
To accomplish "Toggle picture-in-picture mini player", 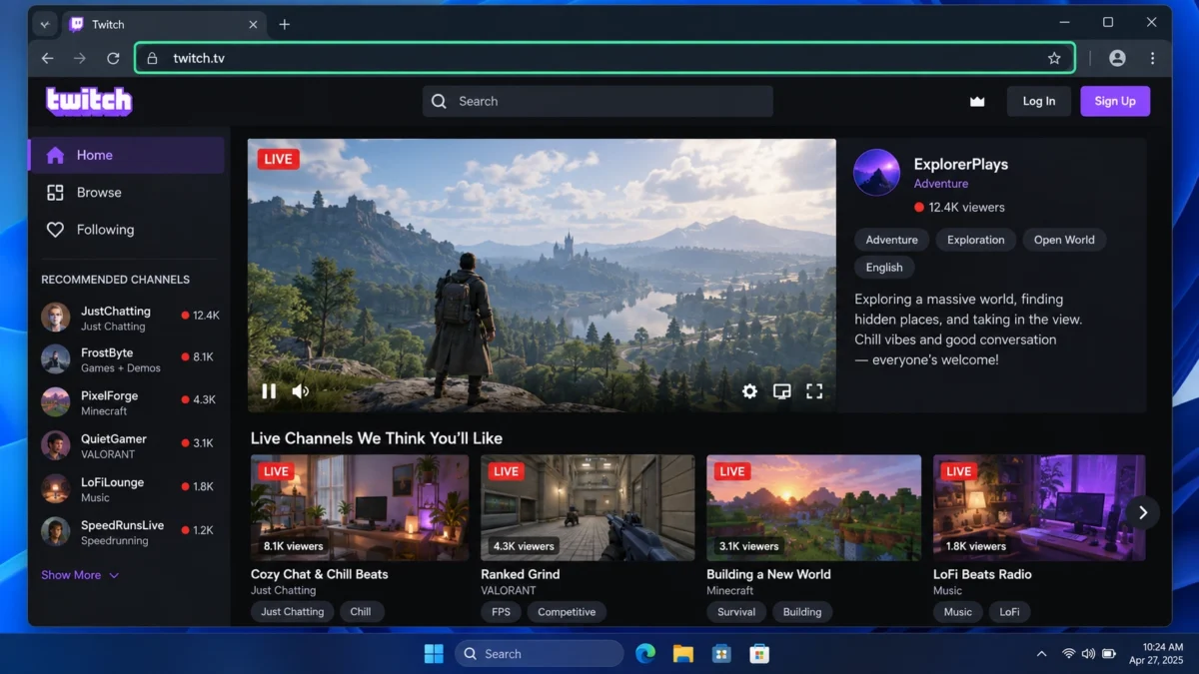I will [782, 391].
